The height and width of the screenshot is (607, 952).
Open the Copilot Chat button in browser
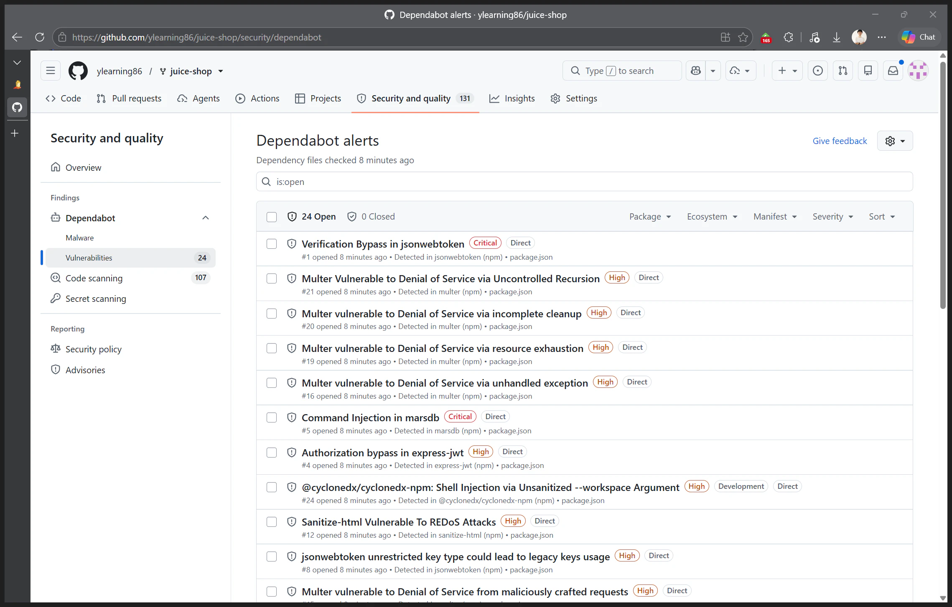coord(919,37)
